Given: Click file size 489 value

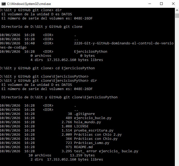Looking at the screenshot, I should coord(69,118).
